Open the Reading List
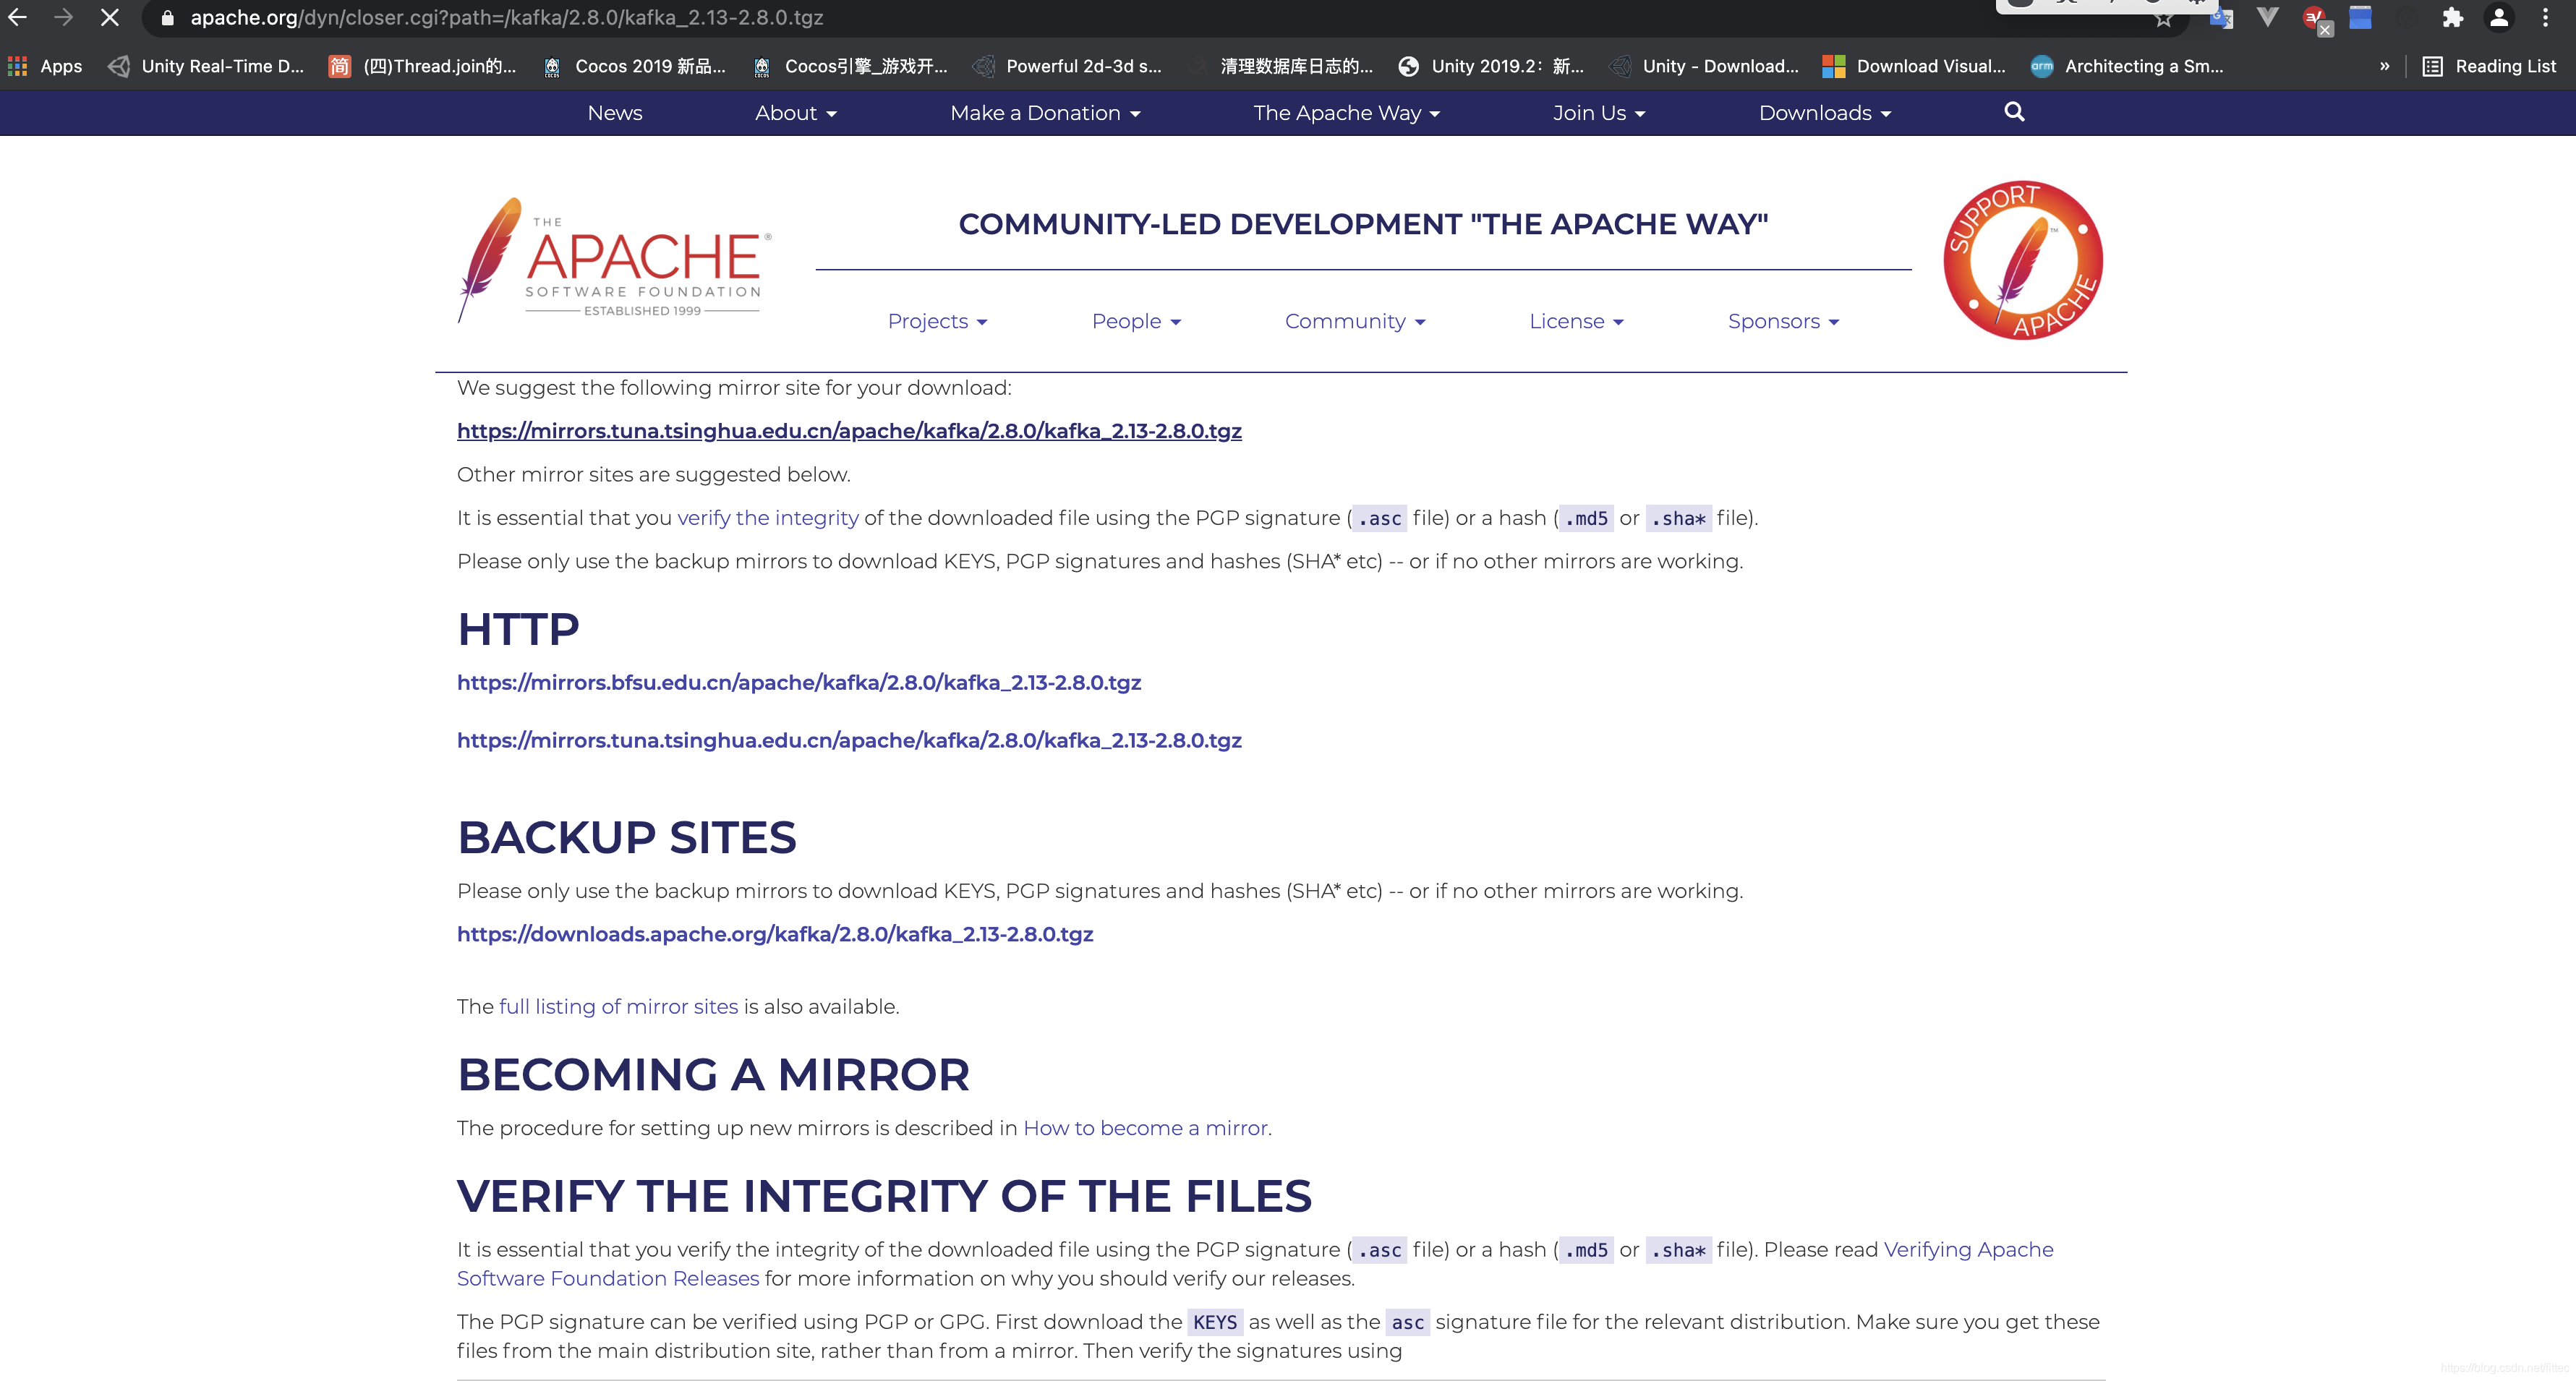 (x=2489, y=66)
